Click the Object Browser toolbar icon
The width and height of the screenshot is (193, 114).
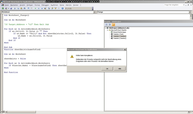click(55, 8)
